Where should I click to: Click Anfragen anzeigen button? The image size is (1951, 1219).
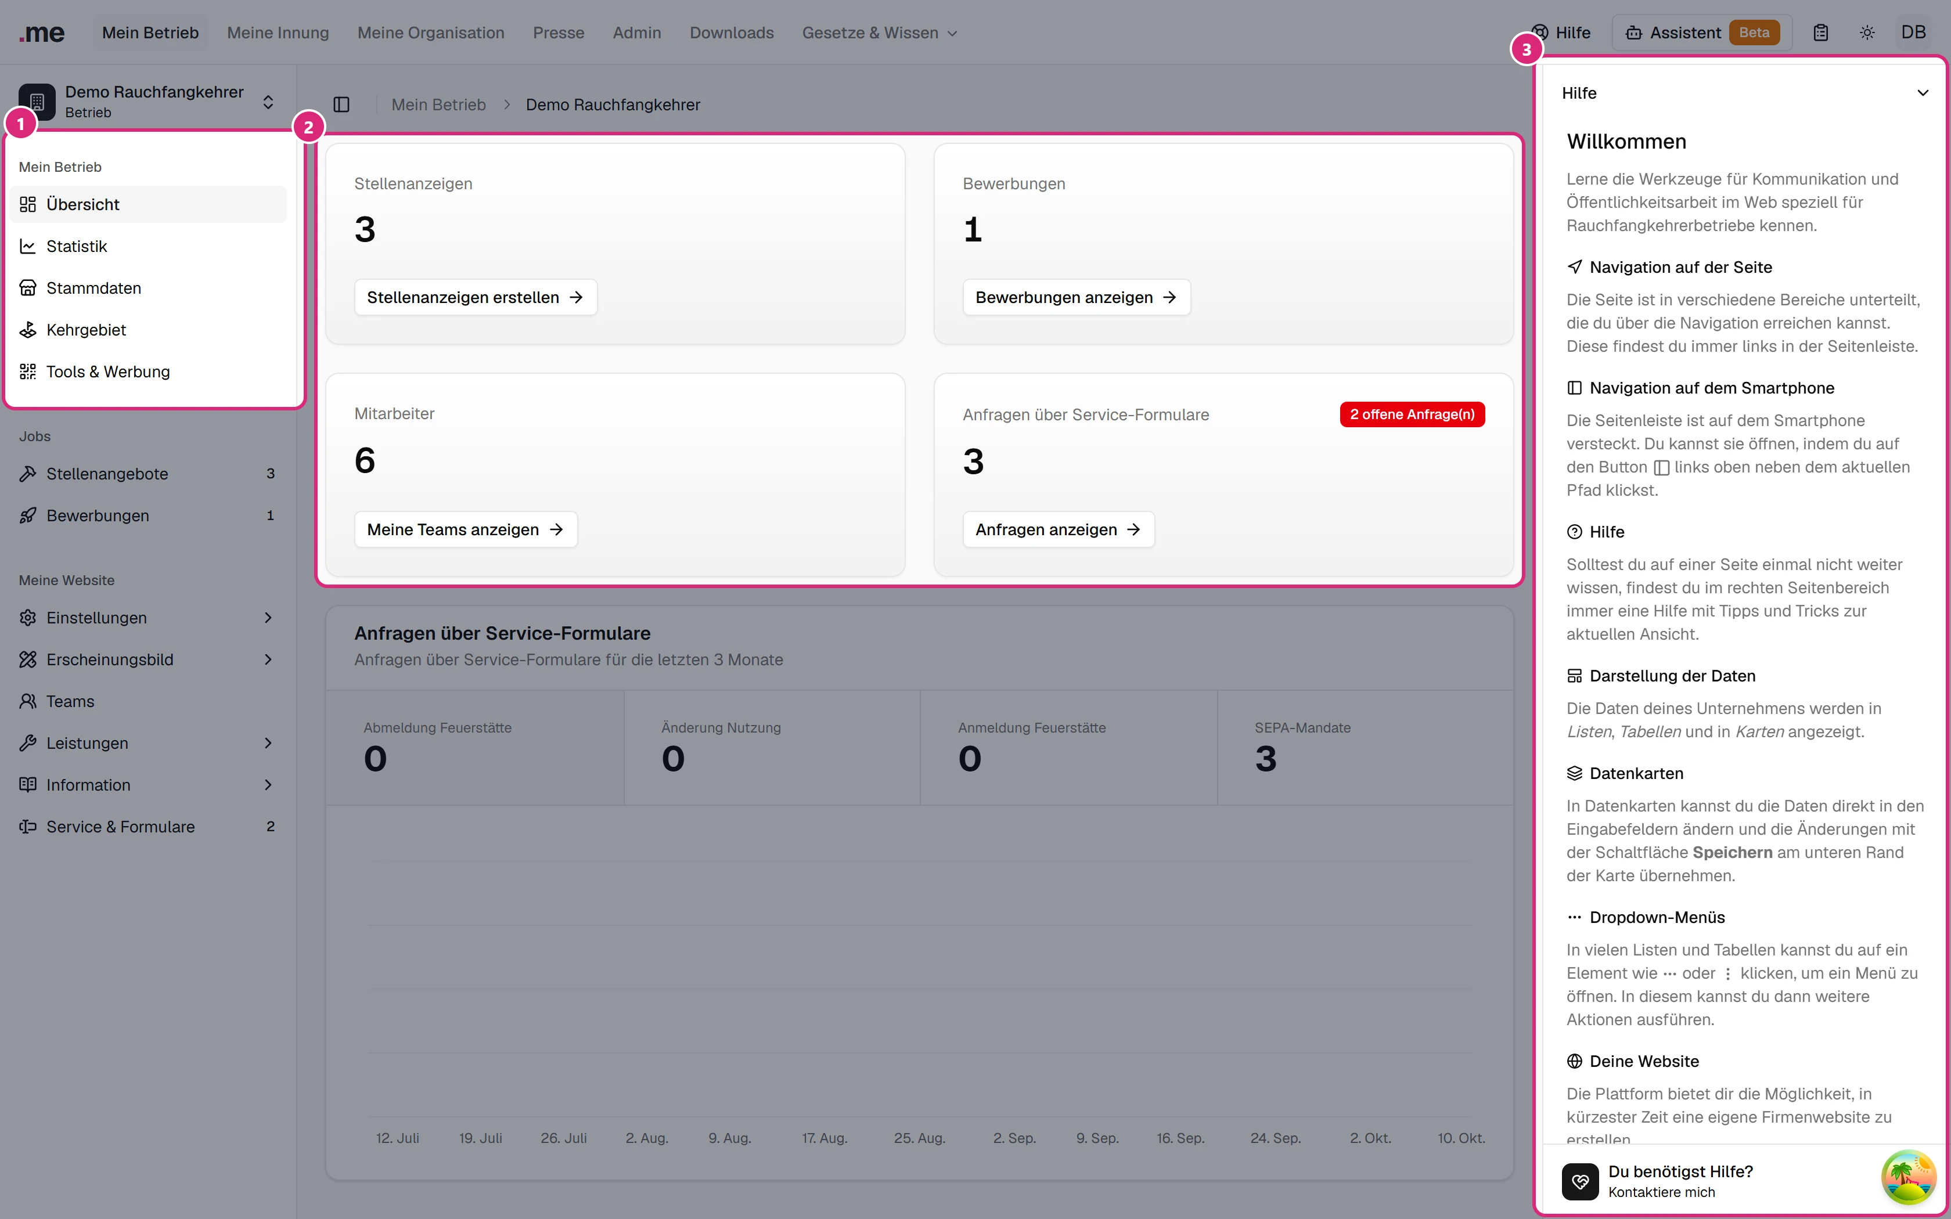1059,529
